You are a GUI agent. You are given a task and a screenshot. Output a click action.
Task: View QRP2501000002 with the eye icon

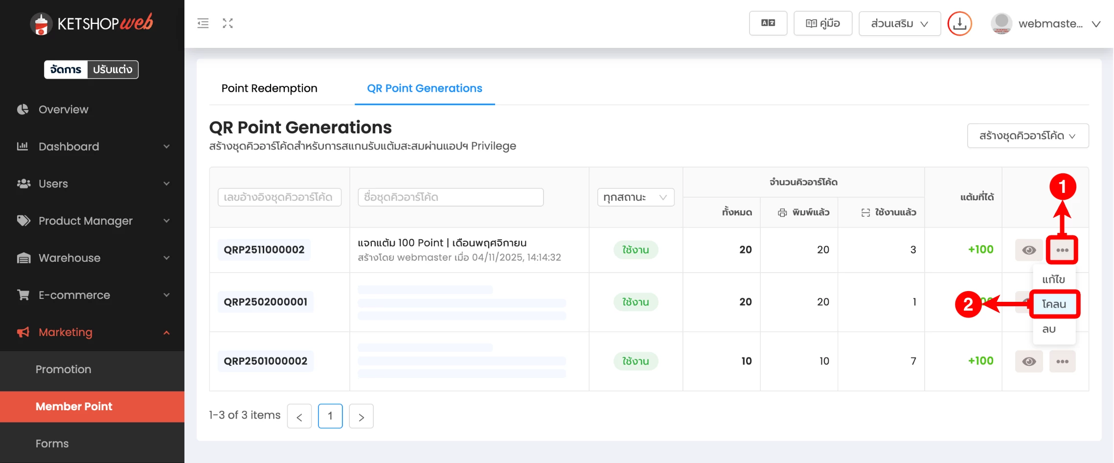click(1028, 361)
